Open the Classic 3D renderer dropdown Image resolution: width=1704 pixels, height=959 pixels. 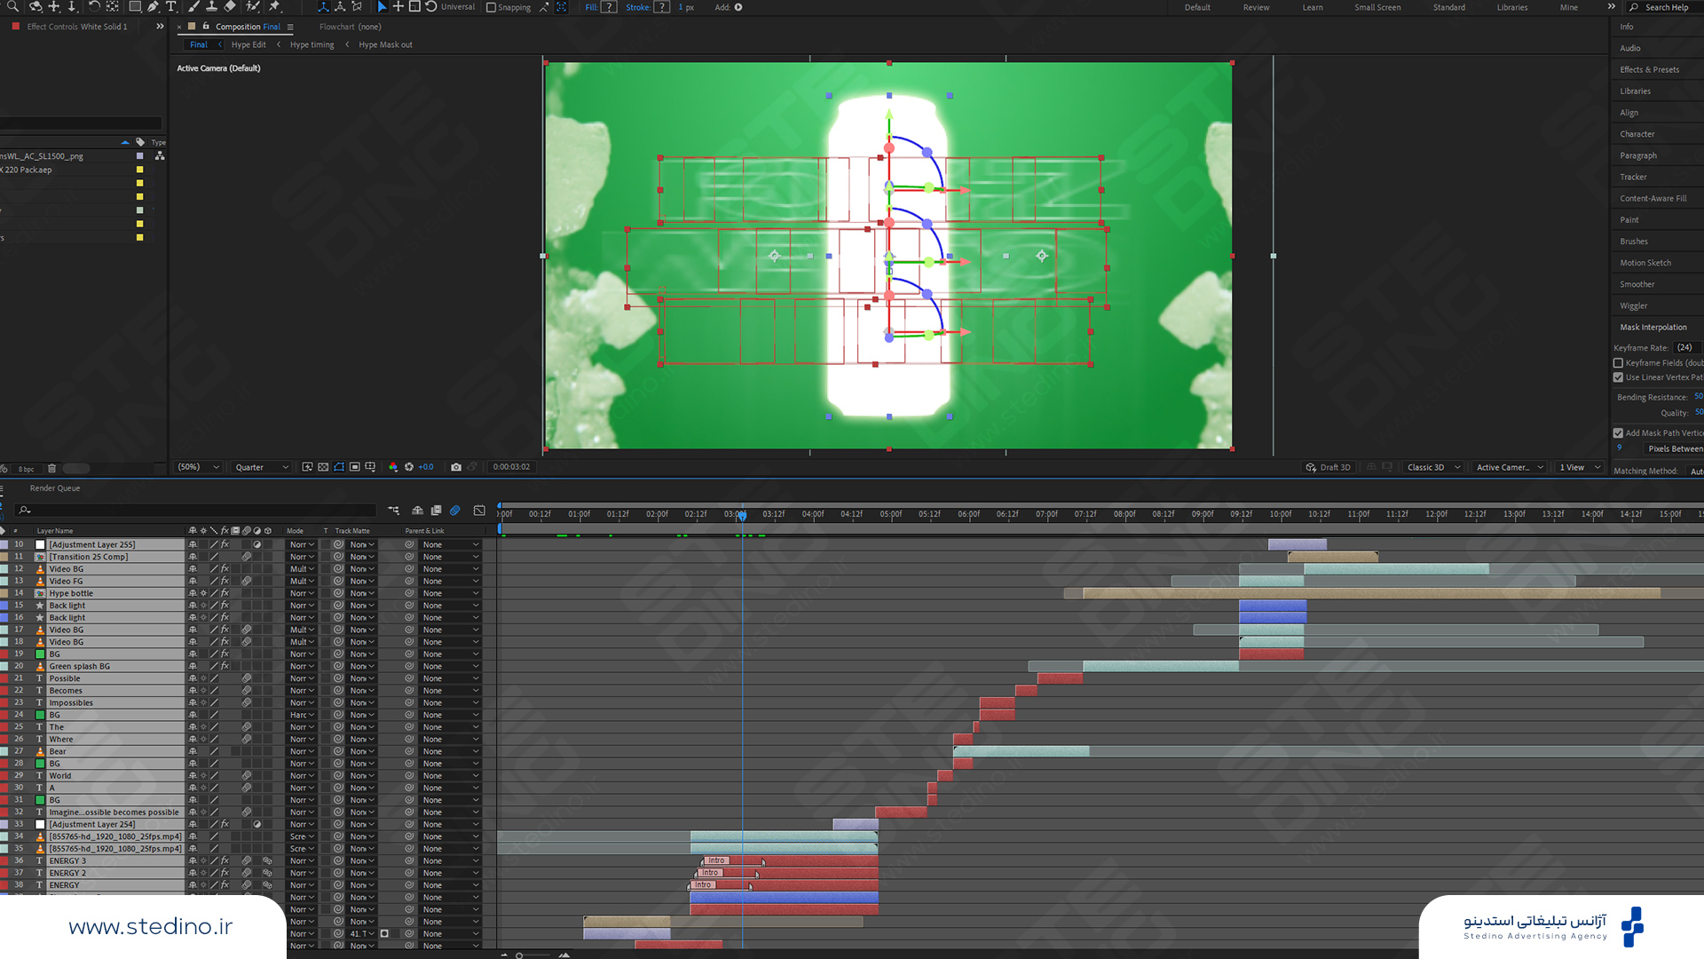pos(1433,467)
